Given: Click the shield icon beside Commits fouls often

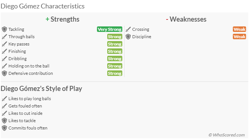Looking at the screenshot, I should pos(4,128).
